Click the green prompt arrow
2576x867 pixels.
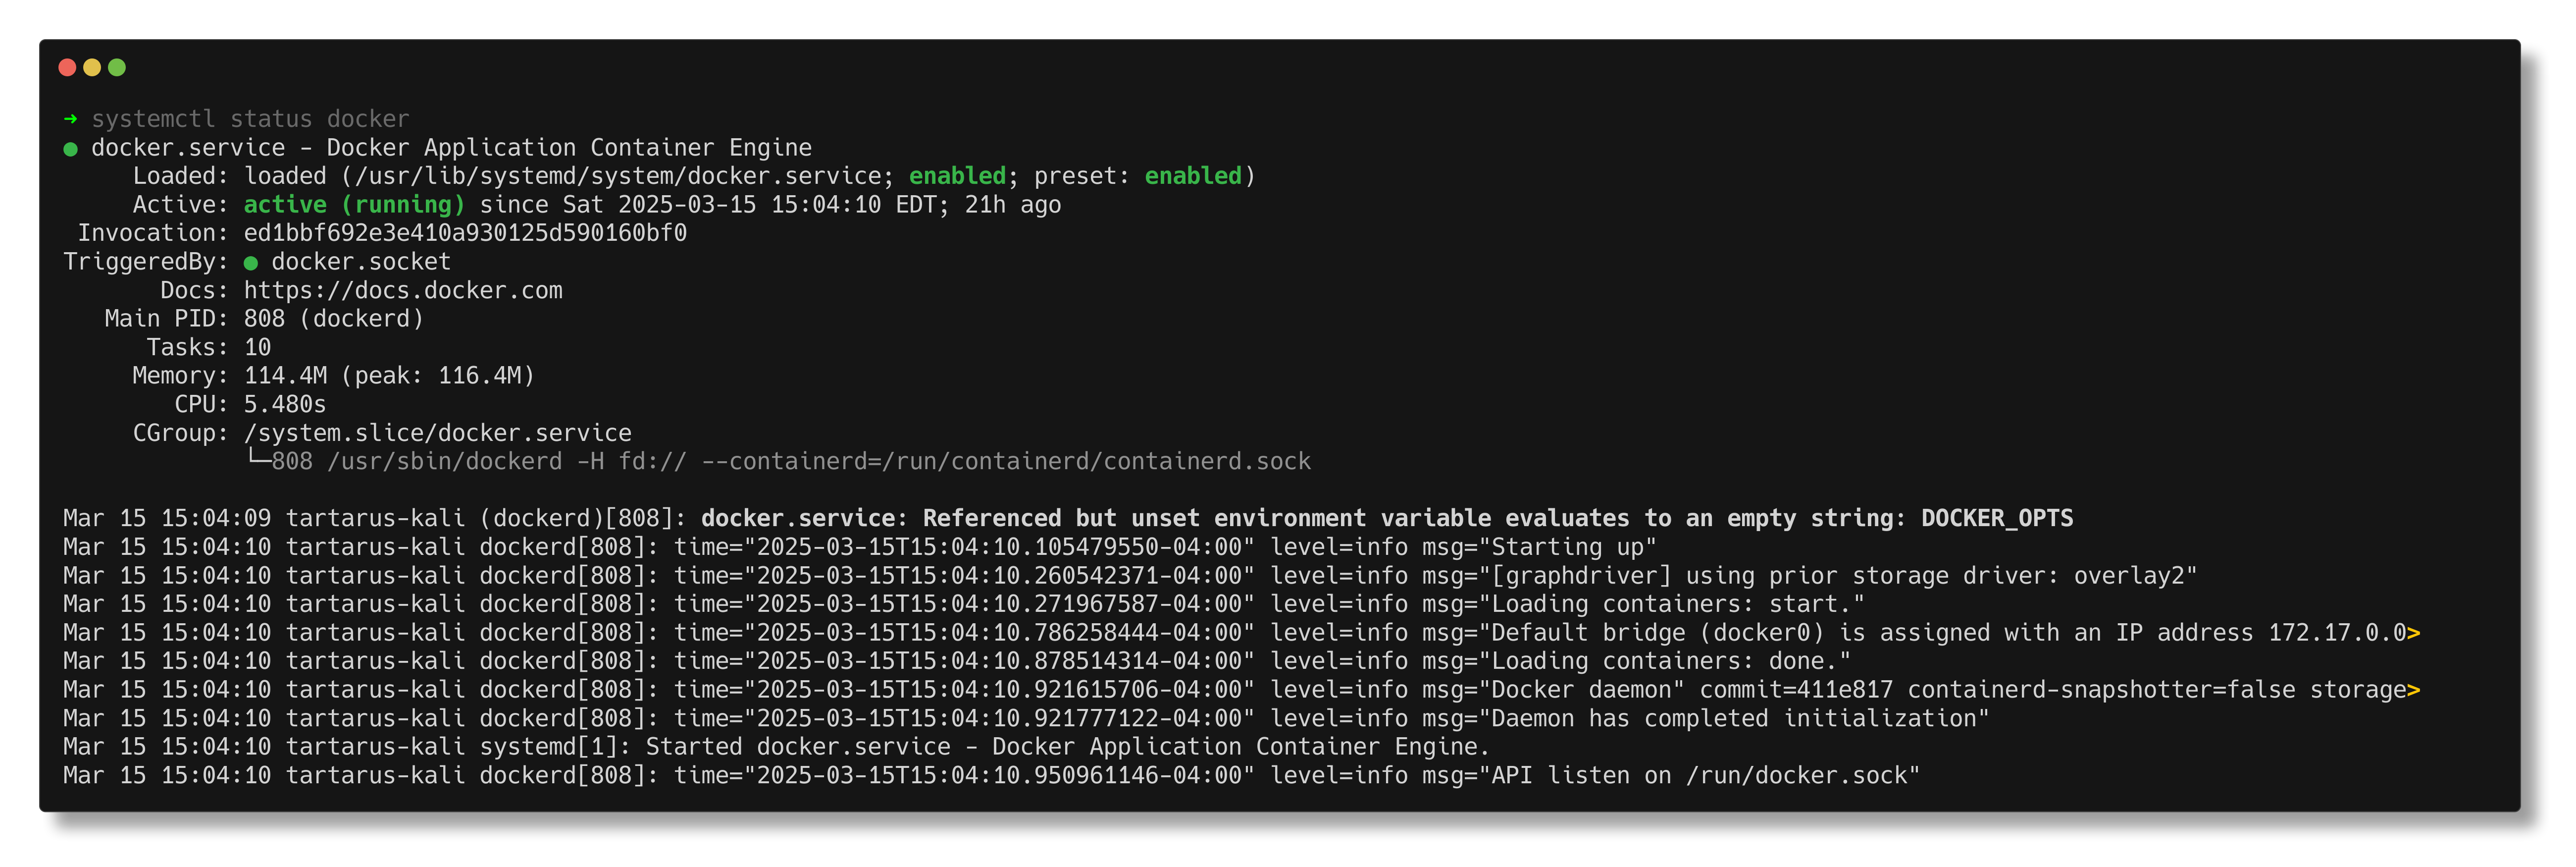70,119
